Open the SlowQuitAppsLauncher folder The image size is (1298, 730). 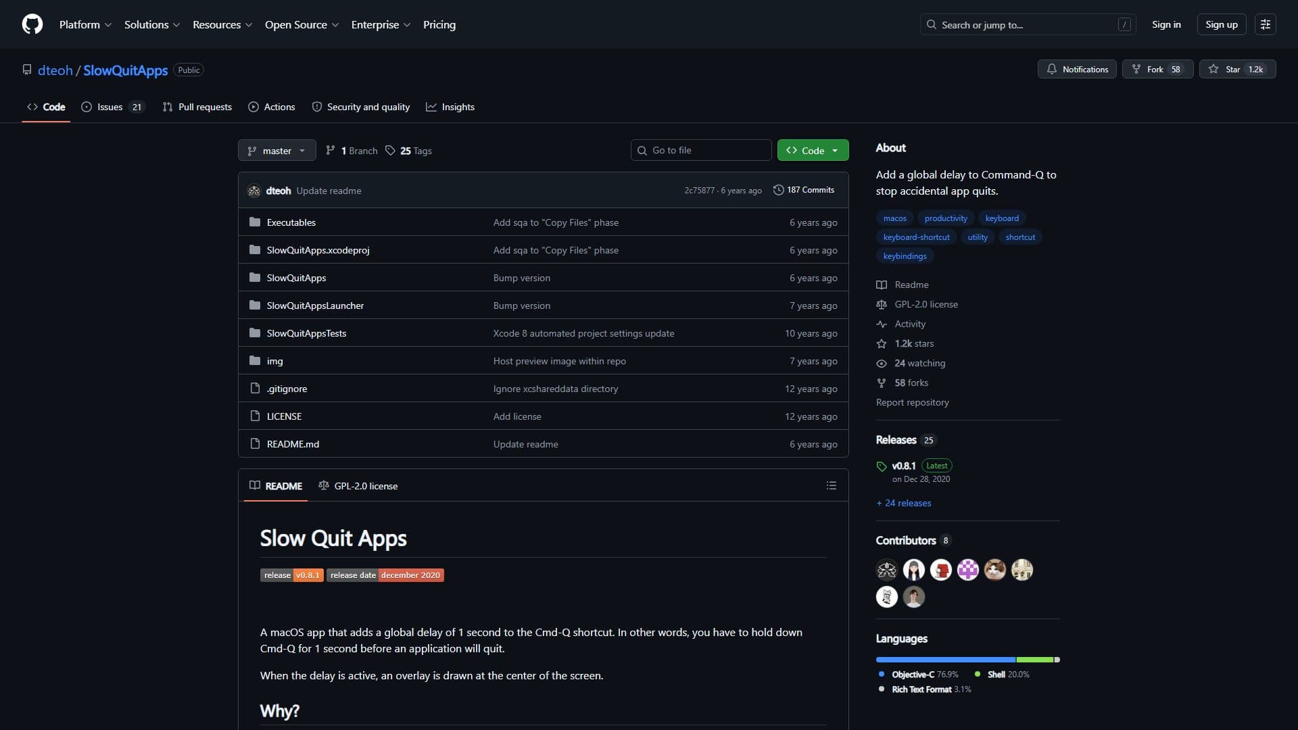[x=315, y=306]
